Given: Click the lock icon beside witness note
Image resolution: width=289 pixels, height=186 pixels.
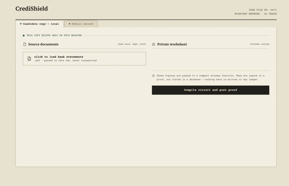Looking at the screenshot, I should tap(153, 76).
